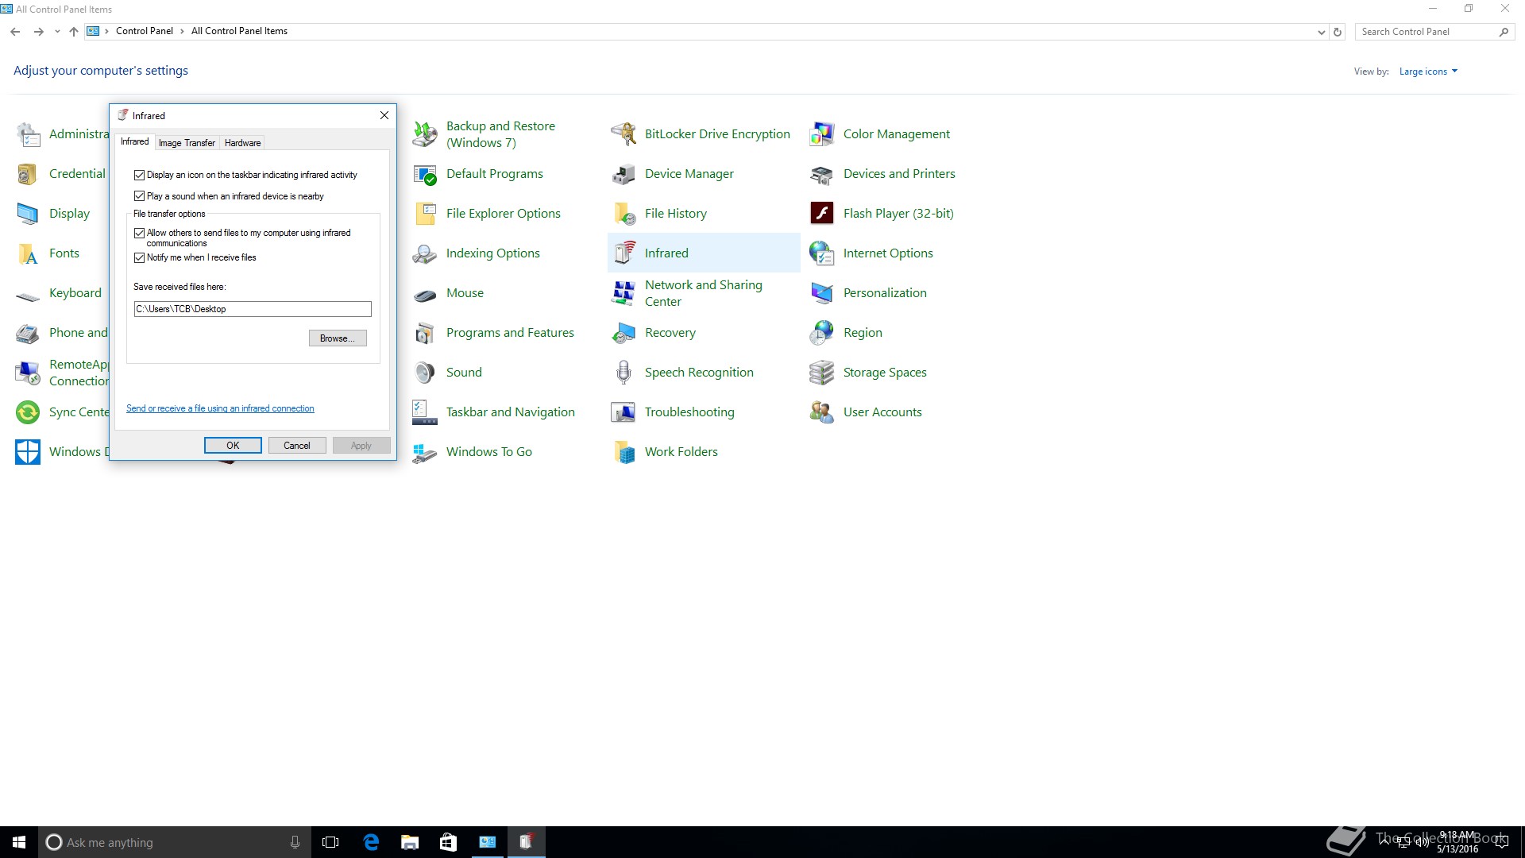The width and height of the screenshot is (1525, 858).
Task: Open Work Folders icon
Action: coord(624,452)
